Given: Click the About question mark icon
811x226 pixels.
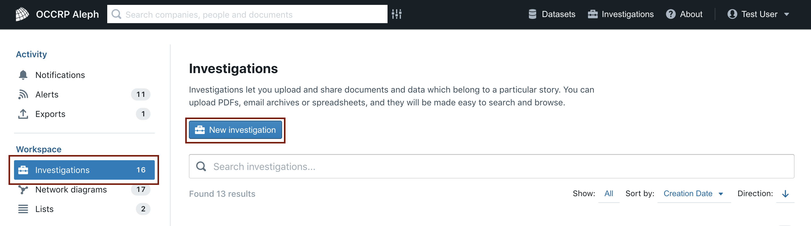Looking at the screenshot, I should pyautogui.click(x=671, y=14).
